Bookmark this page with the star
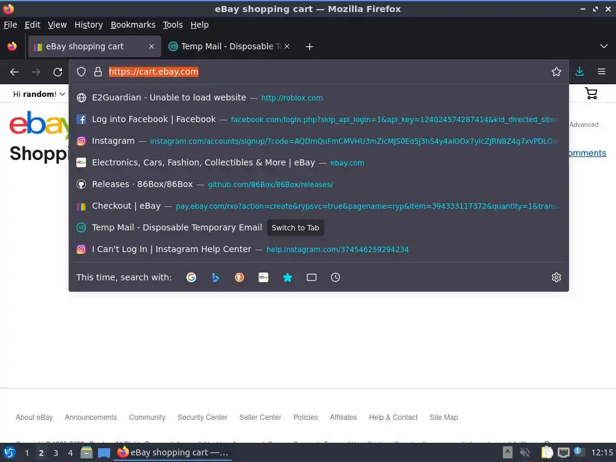Viewport: 616px width, 462px height. [x=556, y=72]
